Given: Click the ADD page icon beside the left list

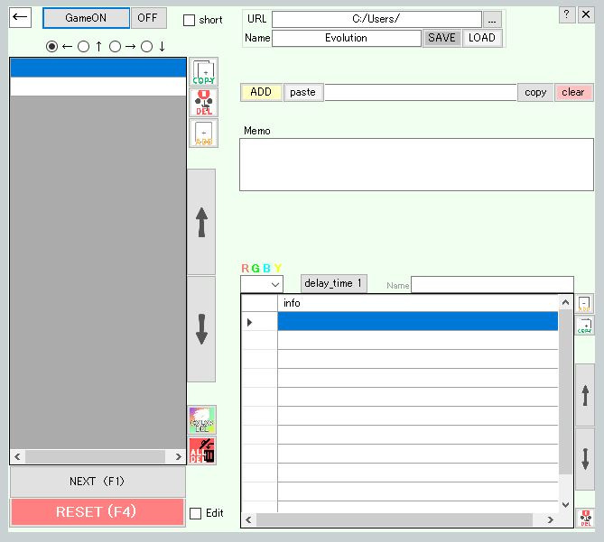Looking at the screenshot, I should pos(204,133).
